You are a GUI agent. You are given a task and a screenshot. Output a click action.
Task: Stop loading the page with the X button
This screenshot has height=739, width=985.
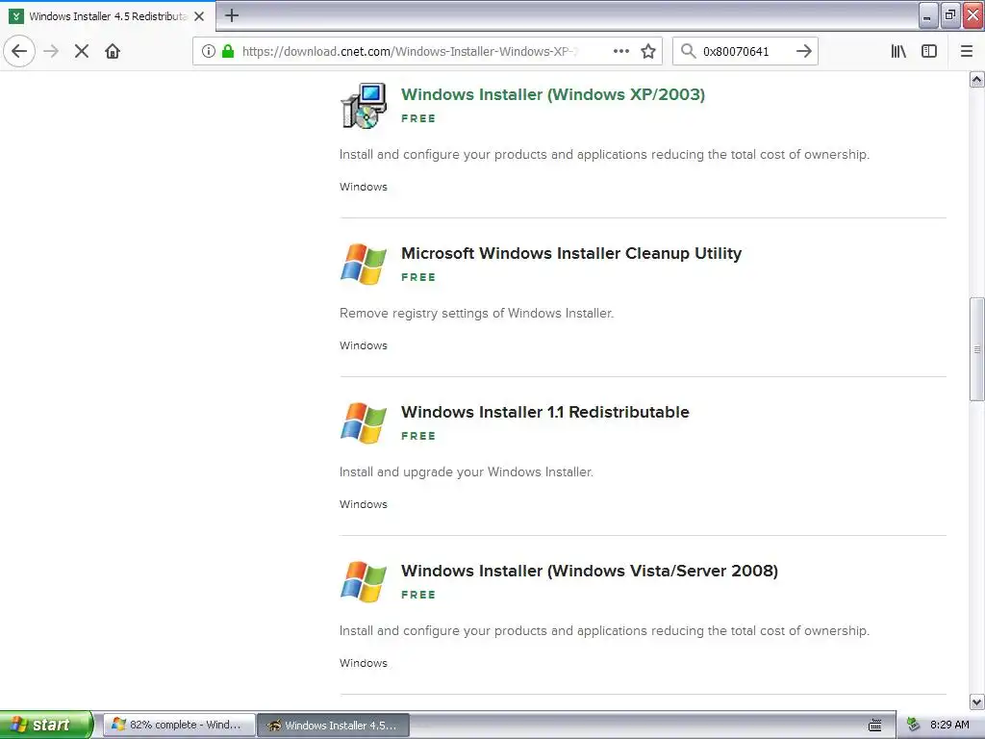[82, 51]
